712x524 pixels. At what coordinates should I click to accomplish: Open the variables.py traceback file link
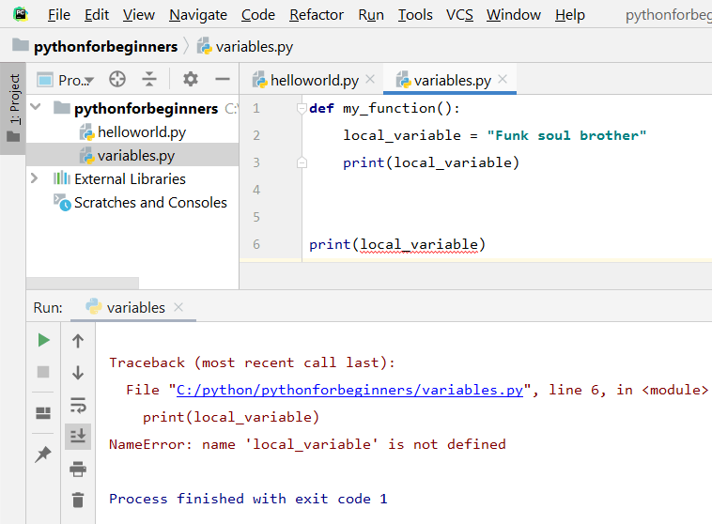349,390
